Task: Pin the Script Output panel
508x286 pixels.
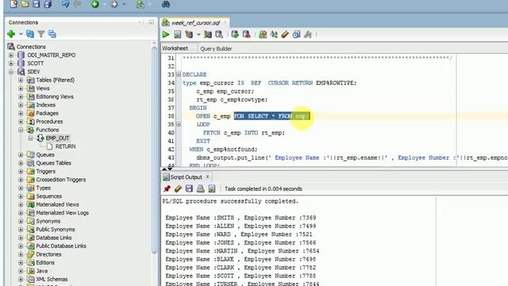Action: pyautogui.click(x=167, y=188)
